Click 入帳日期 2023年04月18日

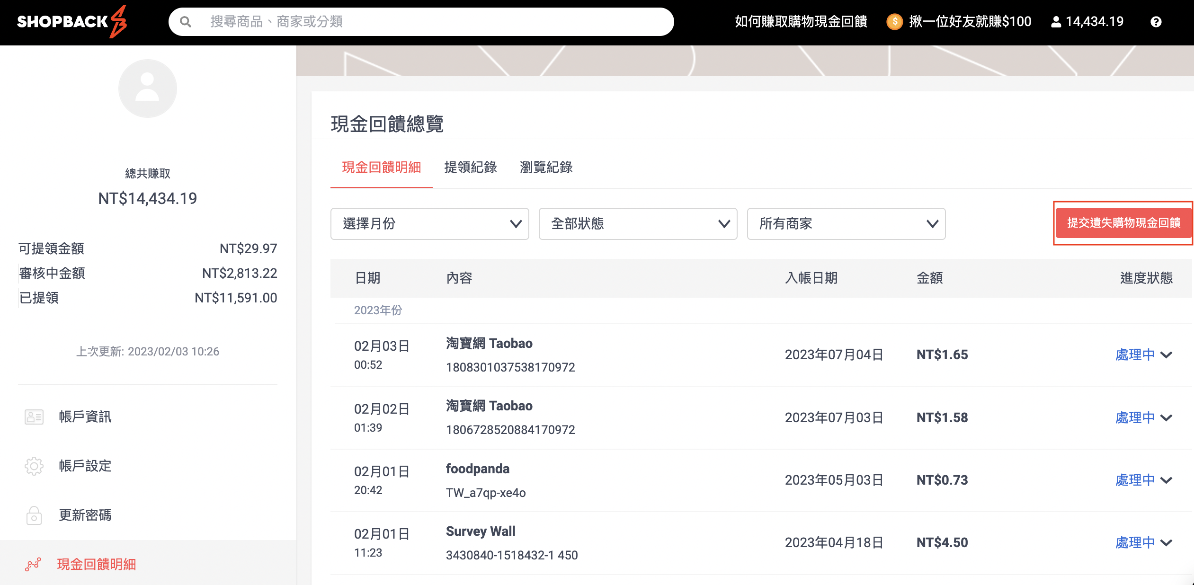(x=834, y=543)
